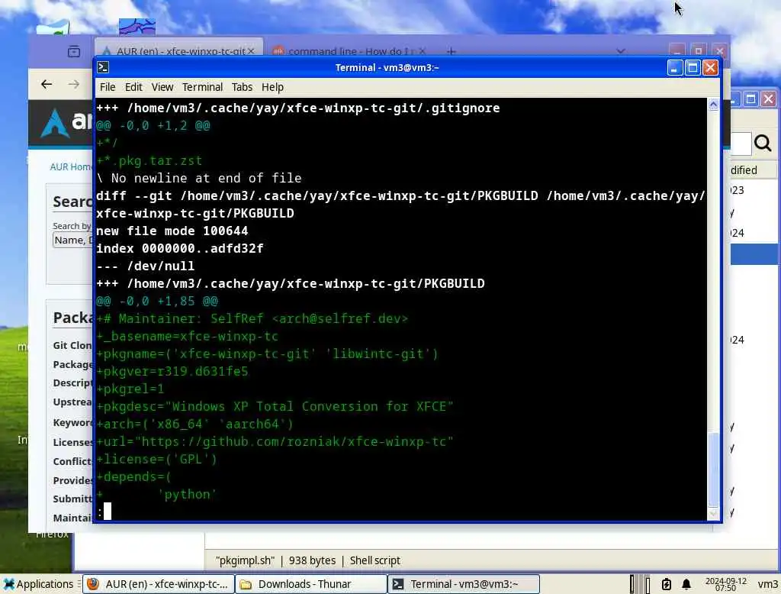The height and width of the screenshot is (594, 781).
Task: Click the search magnifier icon in Thunar
Action: coord(763,143)
